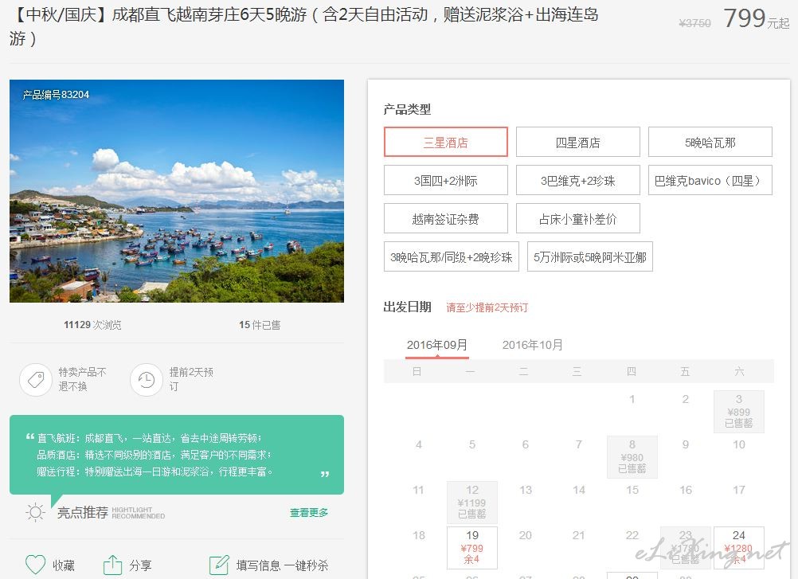The height and width of the screenshot is (579, 798).
Task: Click 填写信息 一键秒杀 link
Action: tap(282, 565)
